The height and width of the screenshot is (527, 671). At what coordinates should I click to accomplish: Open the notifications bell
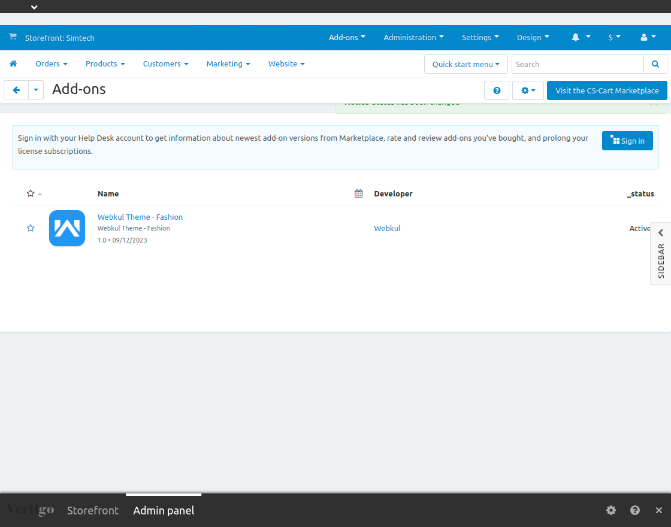point(576,37)
